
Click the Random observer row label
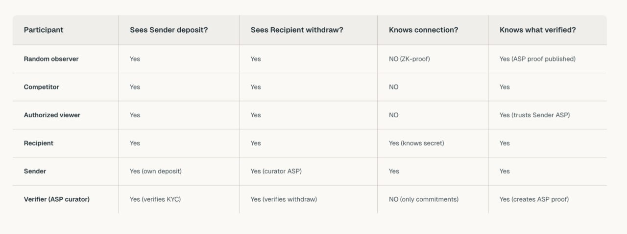click(51, 59)
